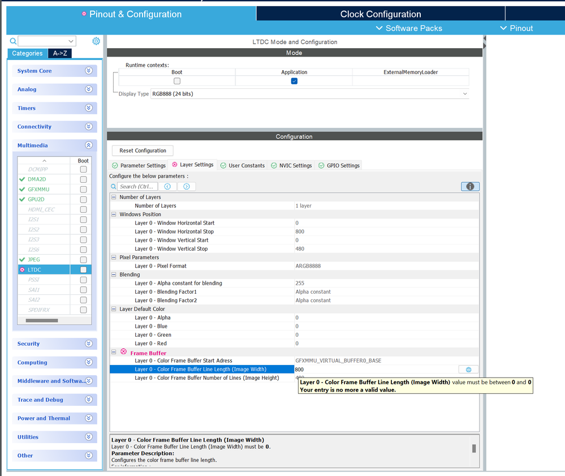Open the User Constants tab
Viewport: 565px width, 476px height.
(x=243, y=165)
